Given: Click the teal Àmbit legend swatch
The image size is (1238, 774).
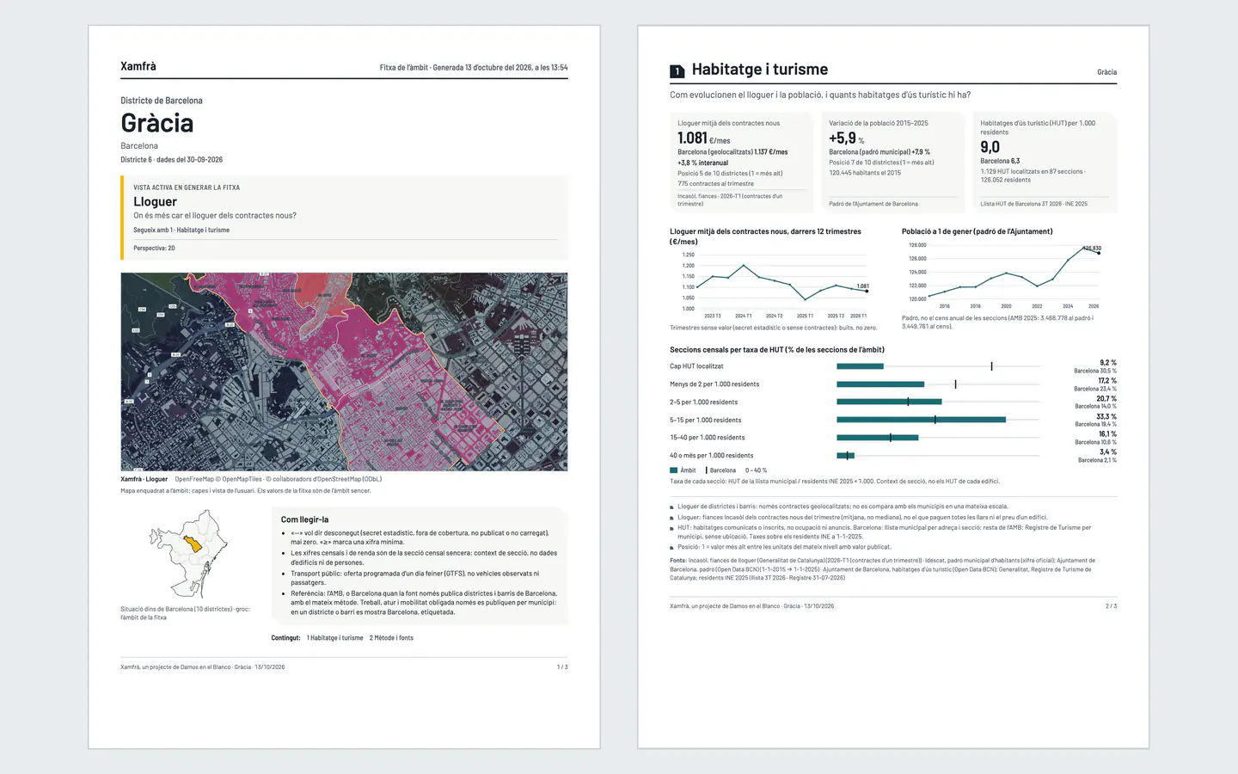Looking at the screenshot, I should click(x=674, y=470).
